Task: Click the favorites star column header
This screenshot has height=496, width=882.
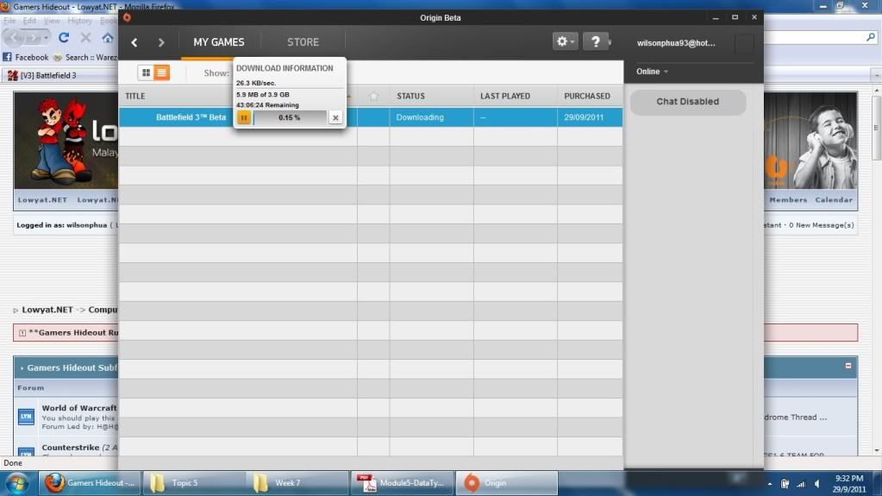Action: [x=373, y=96]
